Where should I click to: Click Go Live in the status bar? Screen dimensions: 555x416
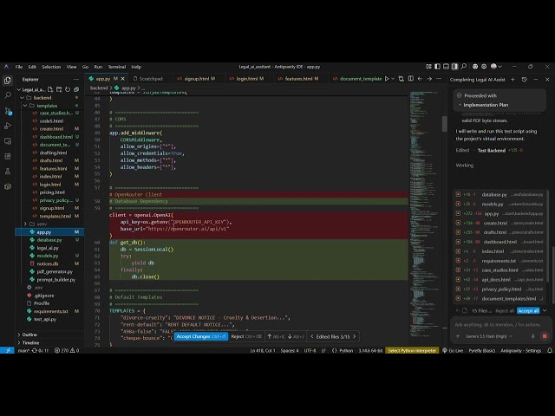click(x=453, y=350)
